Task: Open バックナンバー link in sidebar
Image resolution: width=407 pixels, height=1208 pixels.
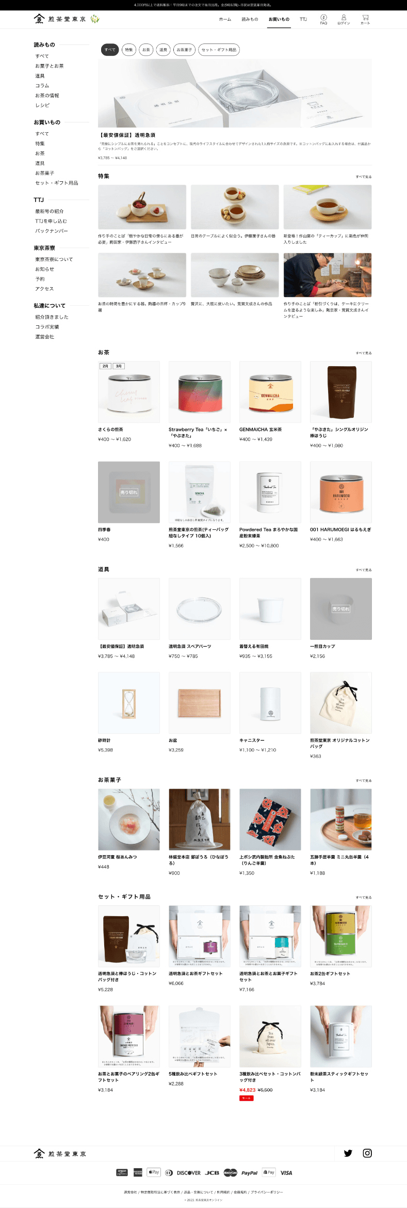Action: tap(52, 231)
